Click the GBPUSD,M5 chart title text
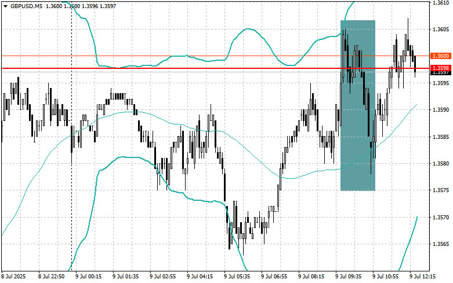The width and height of the screenshot is (453, 283). [26, 6]
